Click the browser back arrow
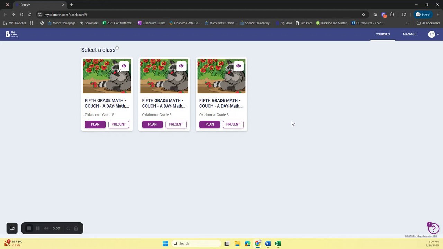The width and height of the screenshot is (443, 249). coord(5,15)
